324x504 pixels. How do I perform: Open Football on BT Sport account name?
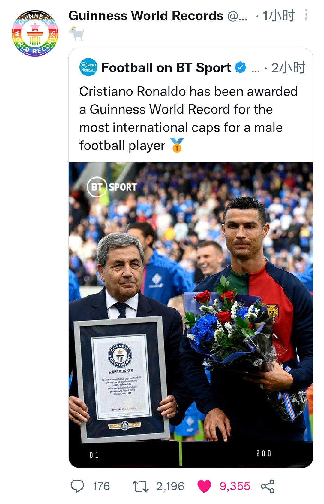pos(166,68)
